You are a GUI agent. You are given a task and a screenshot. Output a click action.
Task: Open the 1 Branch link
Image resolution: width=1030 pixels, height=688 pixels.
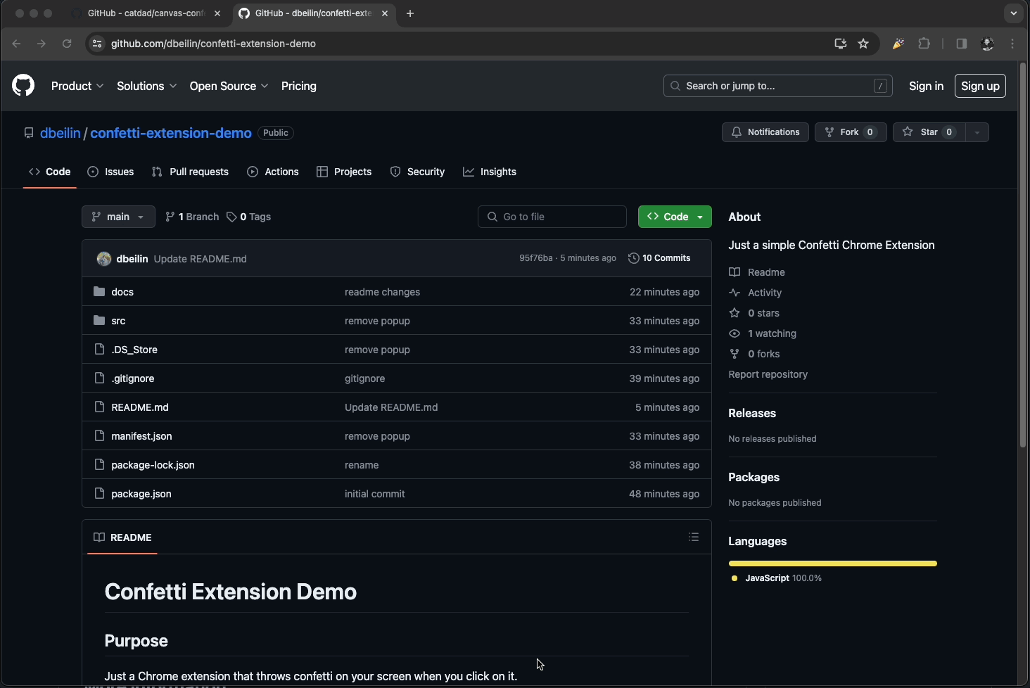[192, 217]
